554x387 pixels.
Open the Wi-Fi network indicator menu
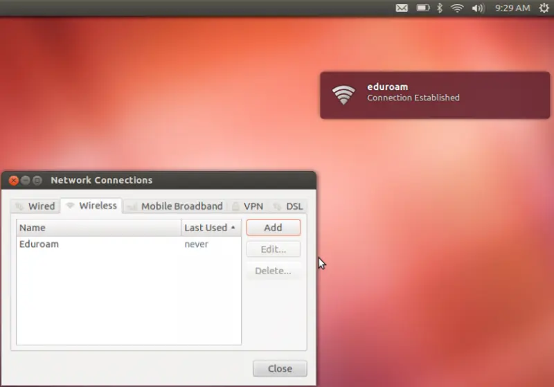(x=457, y=8)
